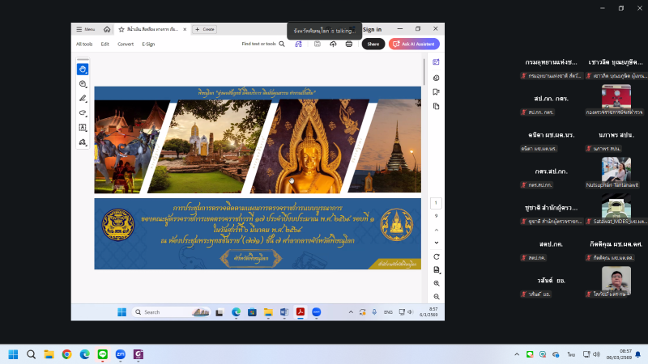This screenshot has height=364, width=648.
Task: Go to next page using down chevron
Action: point(436,242)
